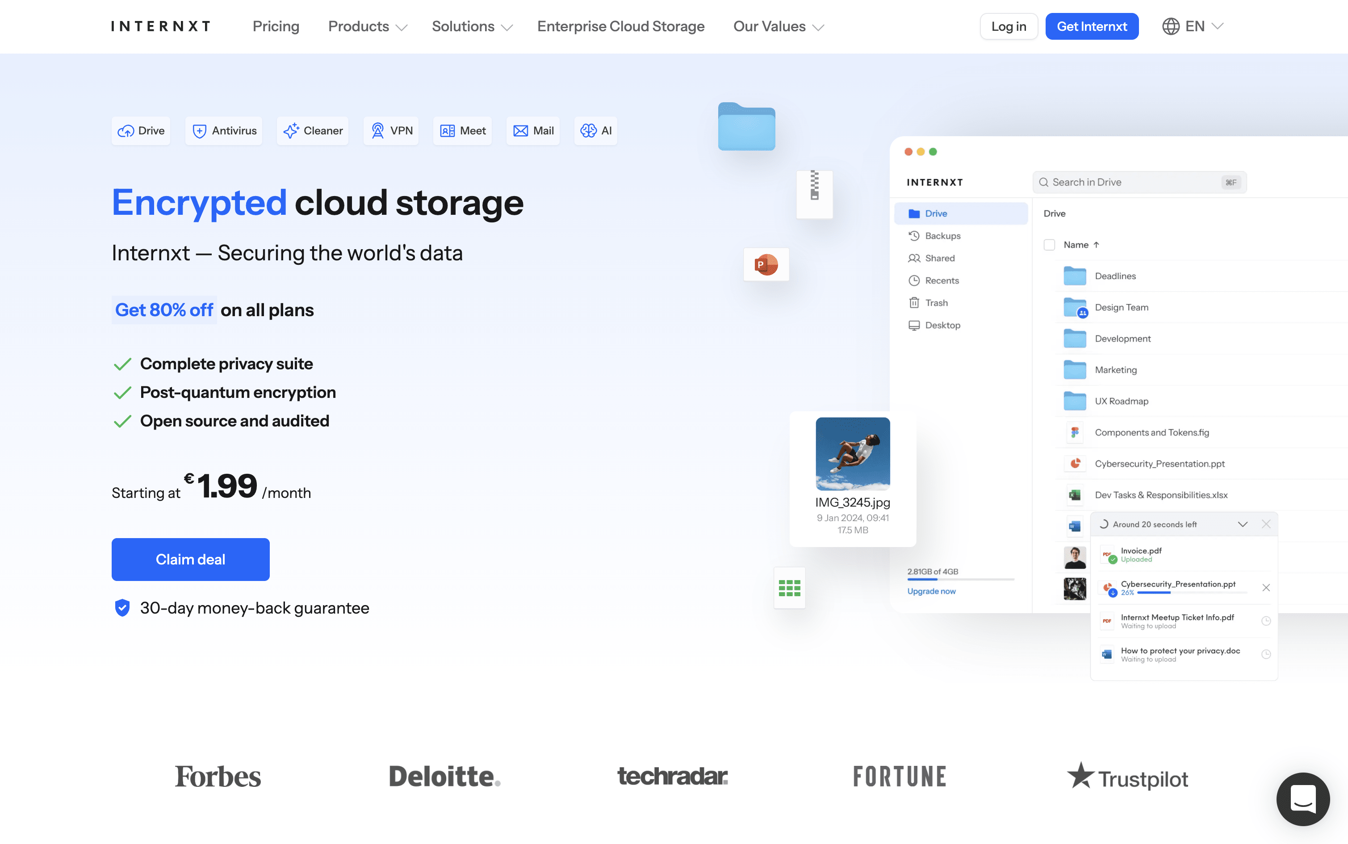This screenshot has width=1348, height=844.
Task: Click the FORTUNE logo
Action: point(900,777)
